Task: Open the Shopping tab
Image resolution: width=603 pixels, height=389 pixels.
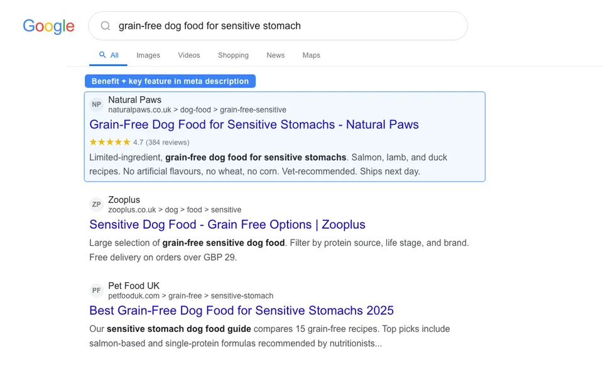Action: coord(233,55)
